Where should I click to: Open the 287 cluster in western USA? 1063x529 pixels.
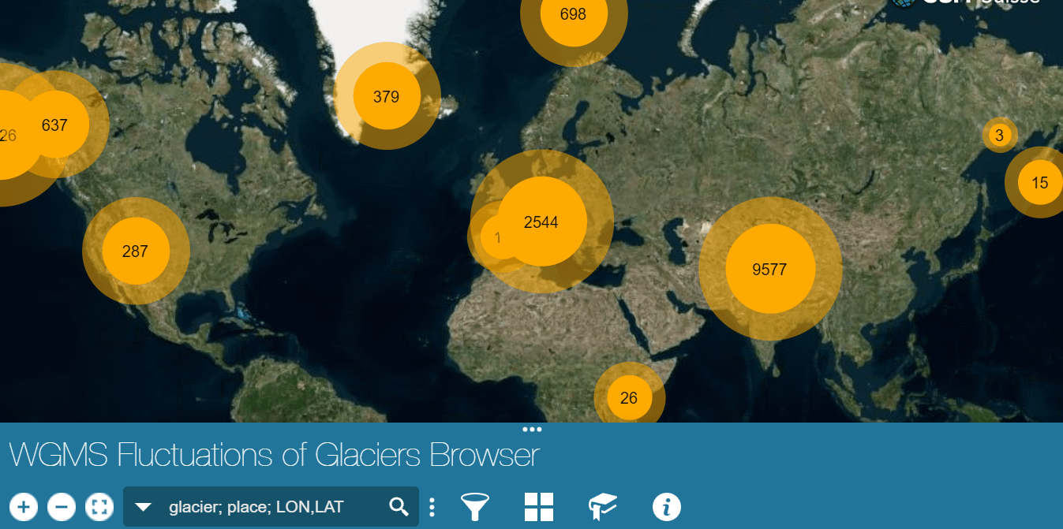(135, 251)
